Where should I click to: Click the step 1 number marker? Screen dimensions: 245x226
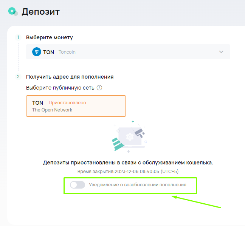(18, 37)
